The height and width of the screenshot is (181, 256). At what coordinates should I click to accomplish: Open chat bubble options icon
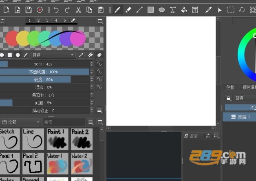click(x=216, y=136)
